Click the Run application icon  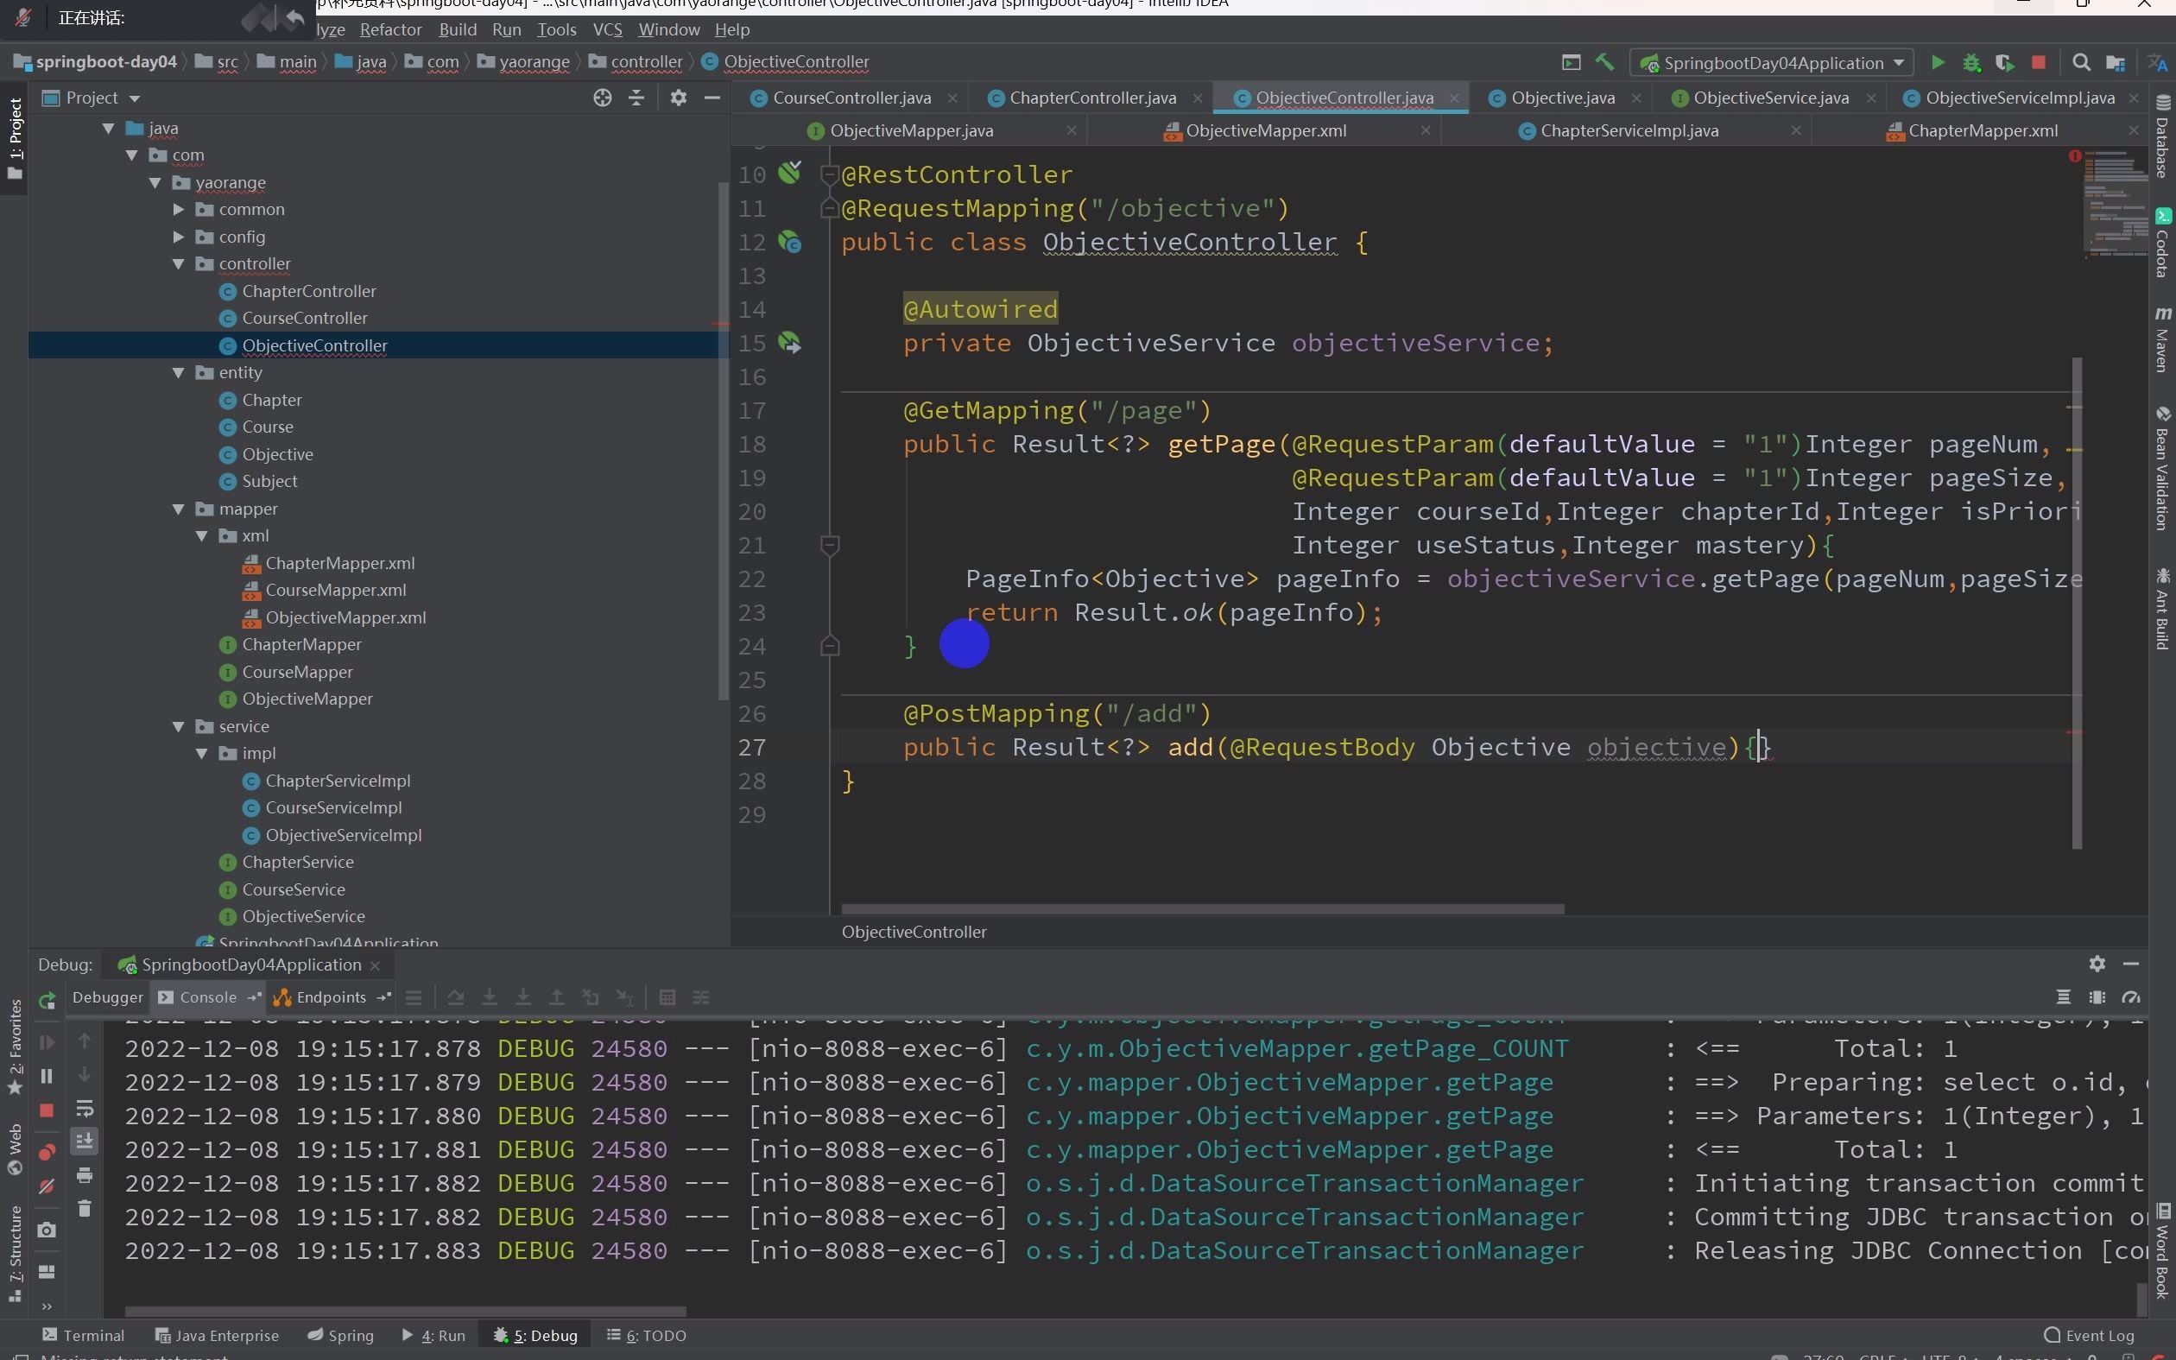[x=1938, y=61]
